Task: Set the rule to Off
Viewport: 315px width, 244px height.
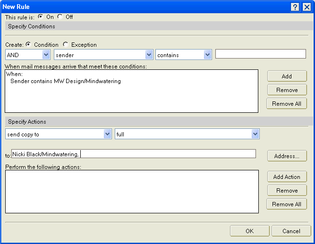Action: click(x=60, y=17)
